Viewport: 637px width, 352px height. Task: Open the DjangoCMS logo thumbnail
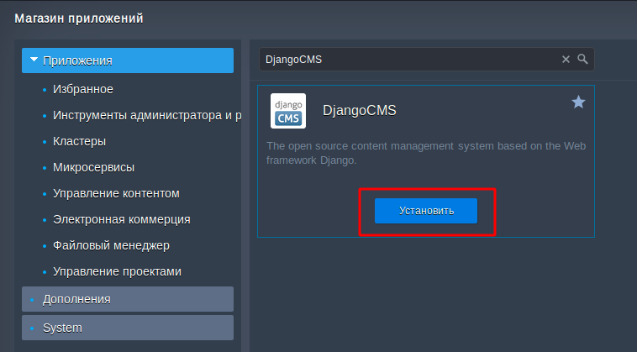(x=288, y=111)
